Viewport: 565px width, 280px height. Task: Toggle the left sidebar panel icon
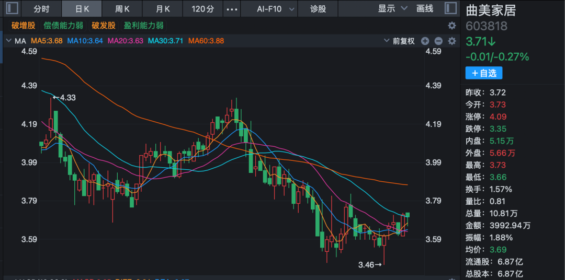(13, 8)
